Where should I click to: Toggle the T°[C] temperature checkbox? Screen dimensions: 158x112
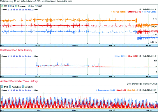pyautogui.click(x=2, y=87)
